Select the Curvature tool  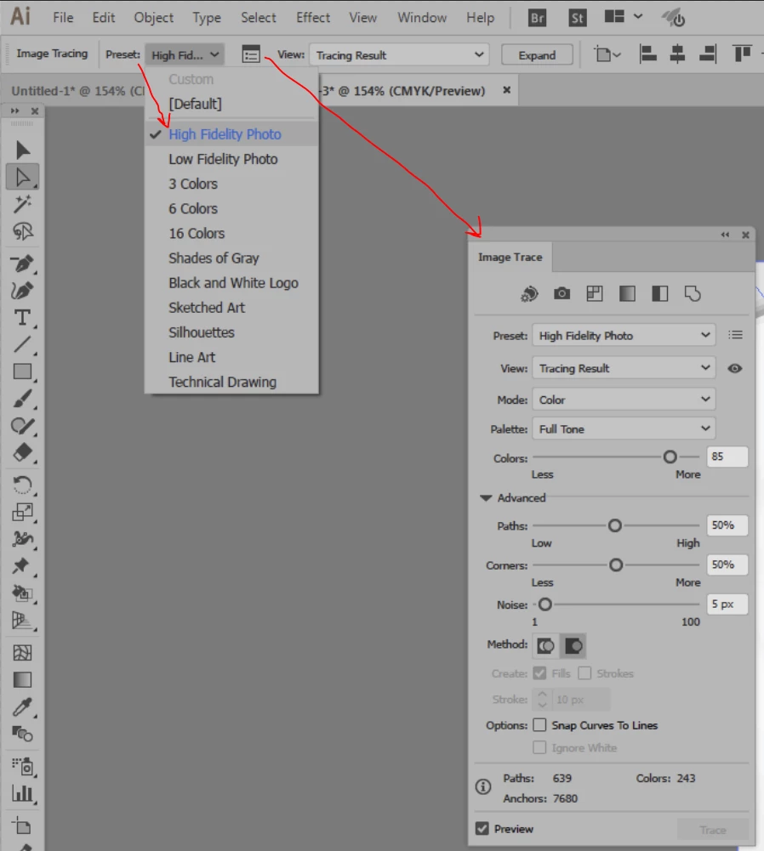tap(22, 291)
